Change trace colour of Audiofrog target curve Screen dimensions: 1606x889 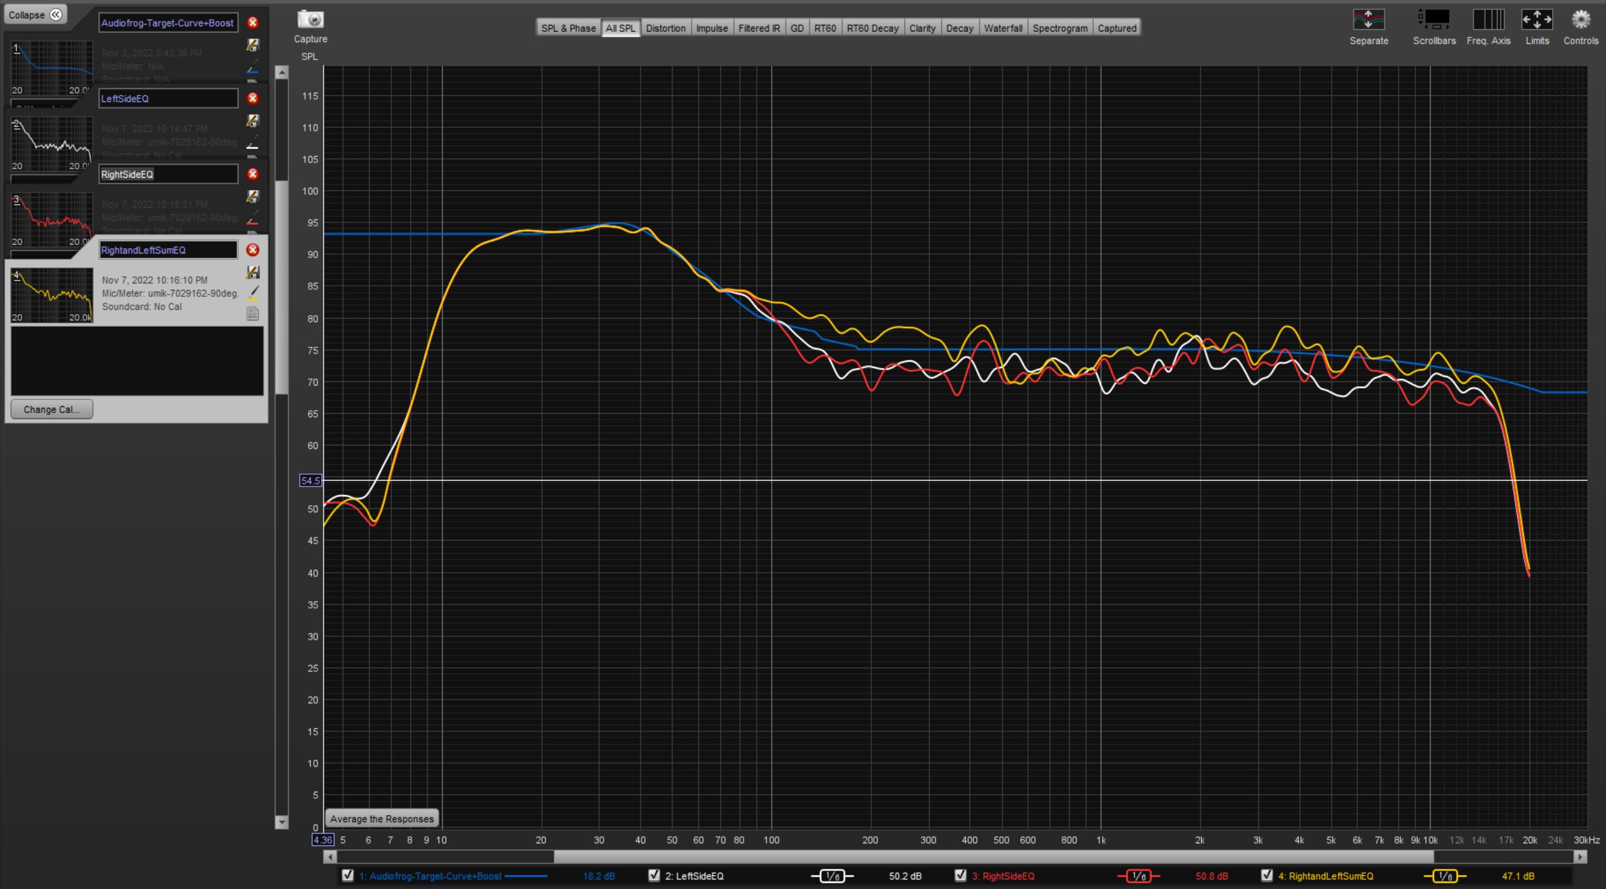tap(252, 67)
